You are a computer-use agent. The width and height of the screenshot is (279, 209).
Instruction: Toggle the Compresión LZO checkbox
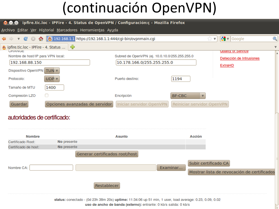pyautogui.click(x=46, y=96)
